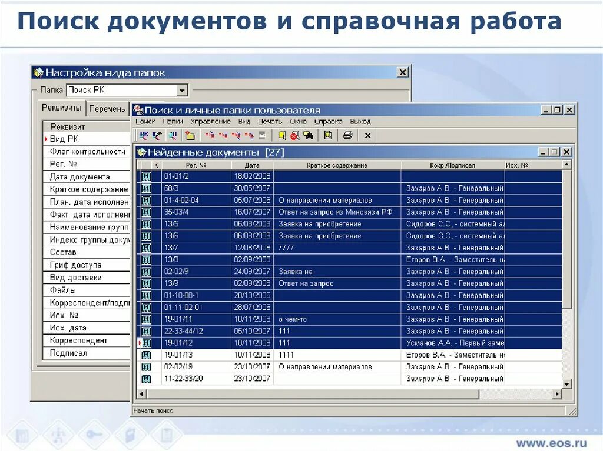This screenshot has width=603, height=451.
Task: Click the yellow document page toolbar icon
Action: click(x=328, y=135)
